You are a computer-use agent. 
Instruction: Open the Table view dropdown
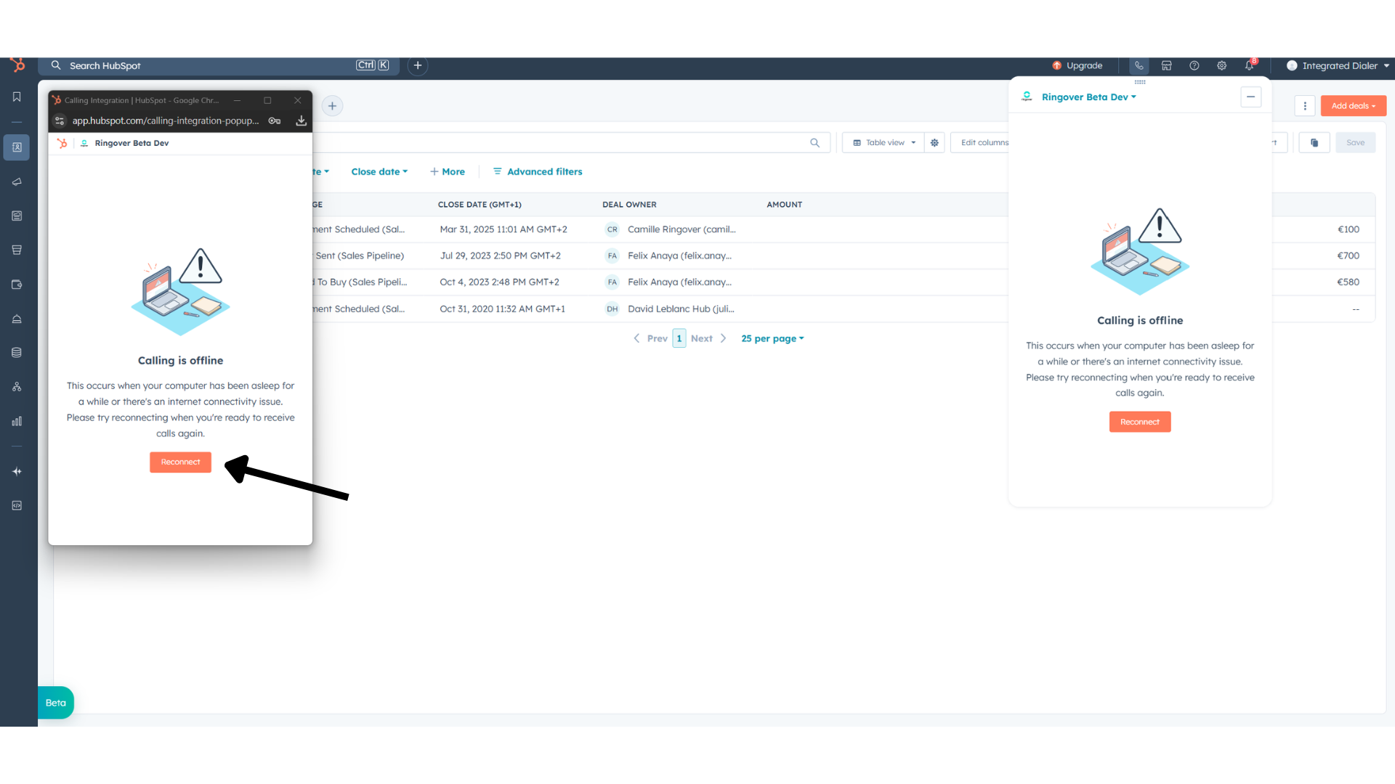[x=883, y=142]
